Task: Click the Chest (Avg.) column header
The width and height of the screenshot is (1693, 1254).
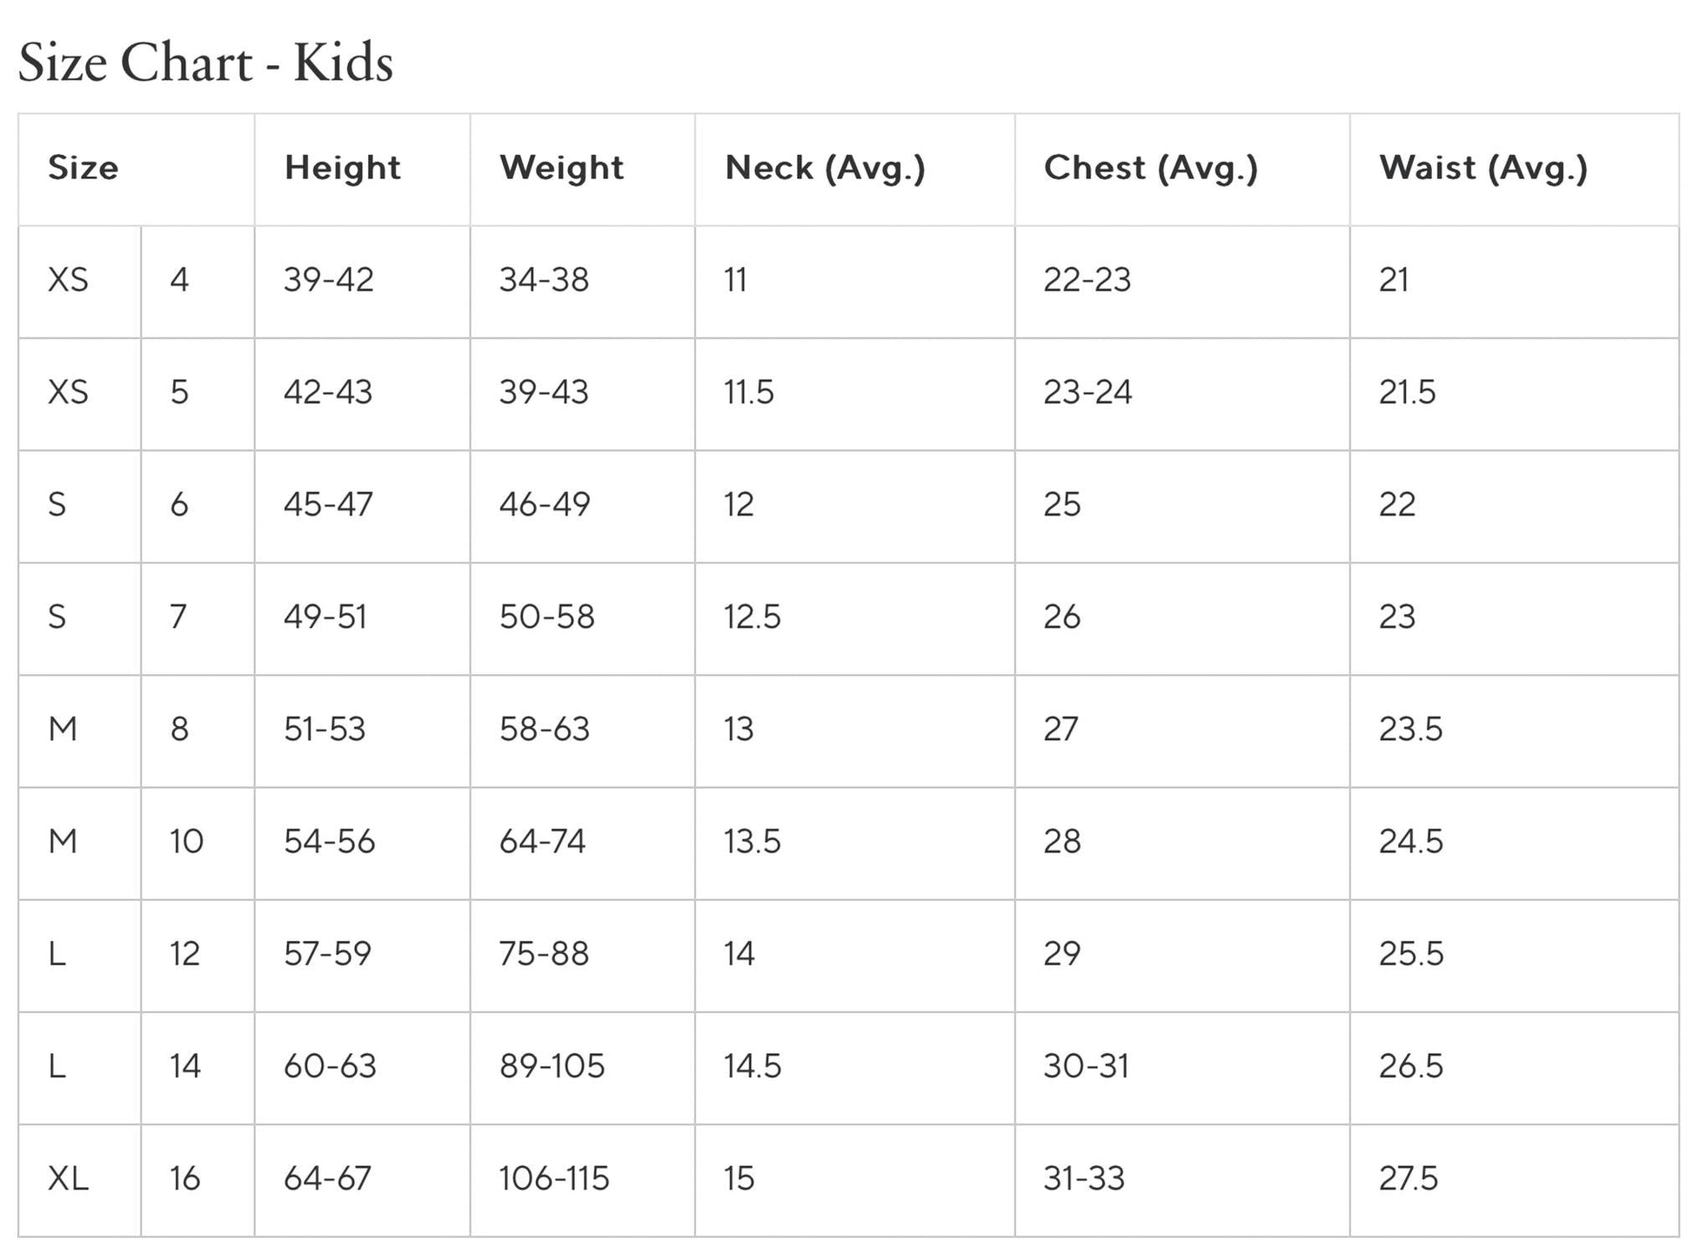Action: [1150, 168]
